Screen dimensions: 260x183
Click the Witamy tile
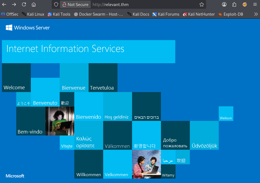168,171
